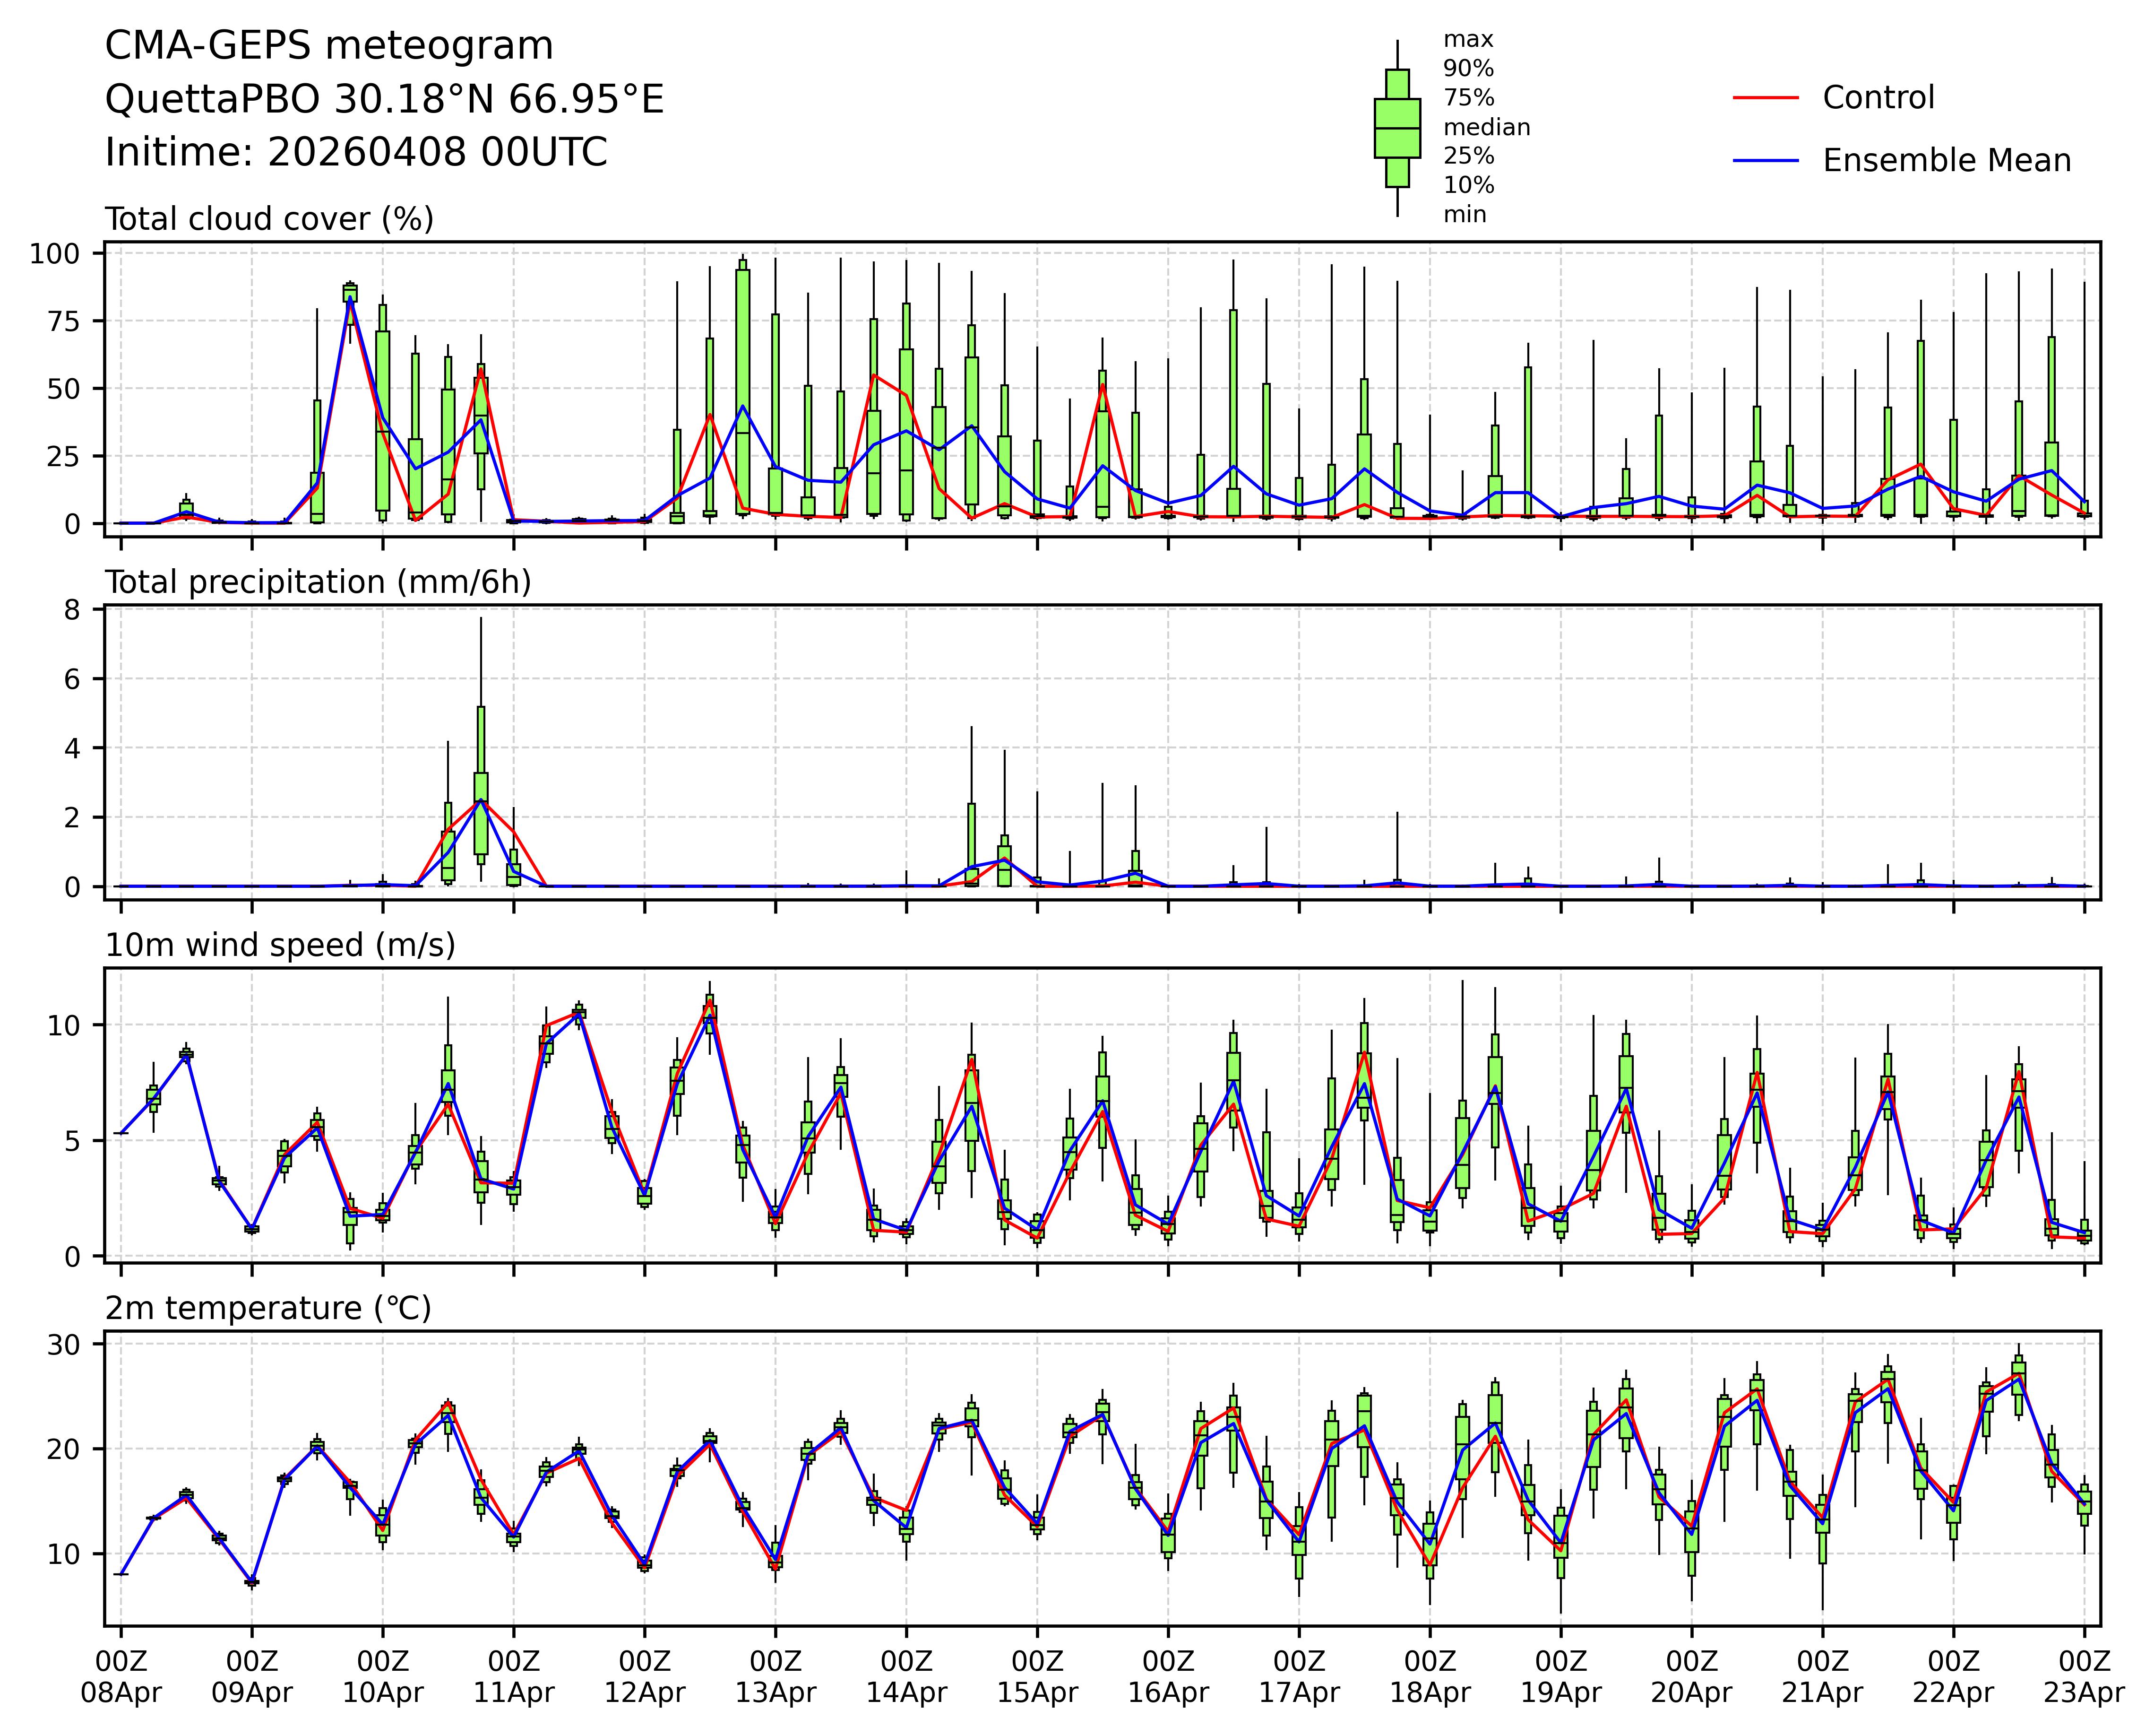2154x1736 pixels.
Task: Click the 10m wind speed panel title
Action: tap(280, 945)
